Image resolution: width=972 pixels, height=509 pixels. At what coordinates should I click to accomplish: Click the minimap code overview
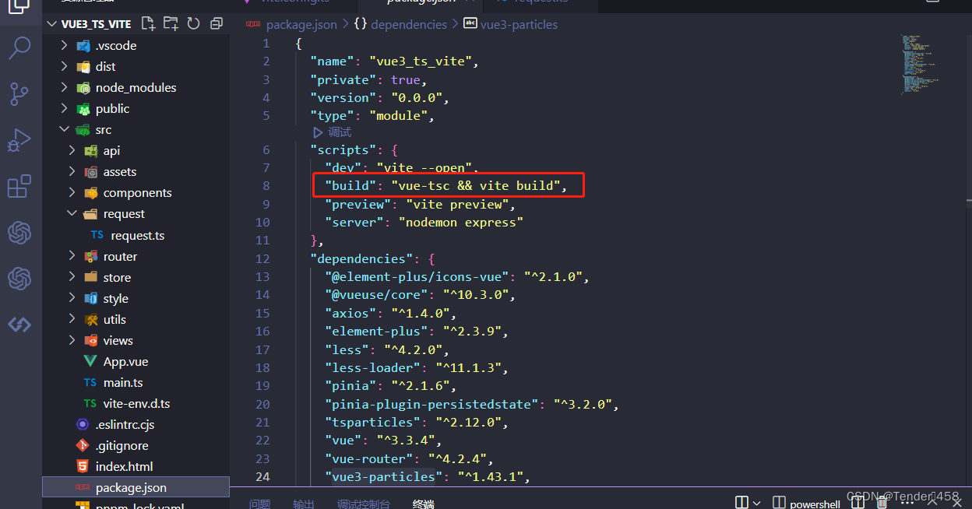tap(920, 65)
